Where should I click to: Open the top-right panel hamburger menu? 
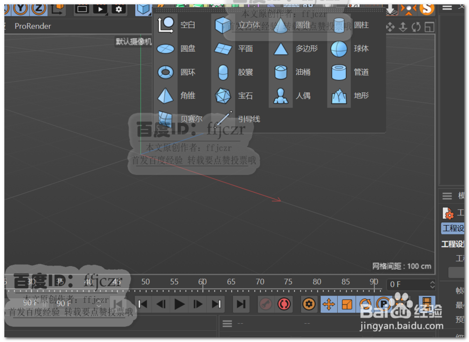[x=447, y=8]
